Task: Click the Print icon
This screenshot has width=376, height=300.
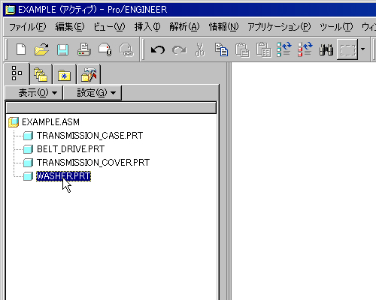Action: click(x=84, y=49)
